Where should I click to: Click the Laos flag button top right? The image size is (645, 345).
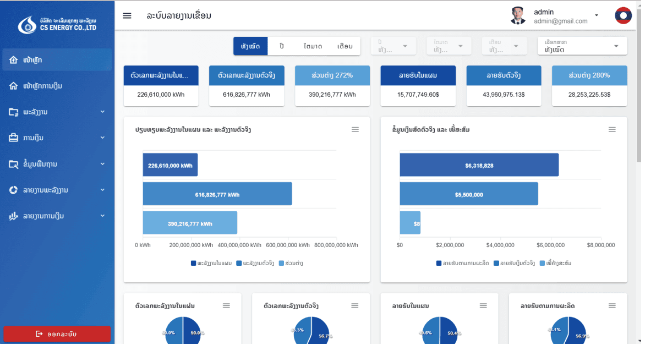coord(623,15)
